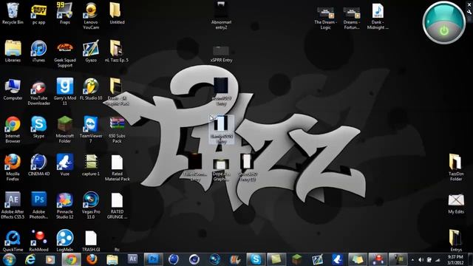The height and width of the screenshot is (266, 473).
Task: Select the Entrys folder icon
Action: pos(456,241)
